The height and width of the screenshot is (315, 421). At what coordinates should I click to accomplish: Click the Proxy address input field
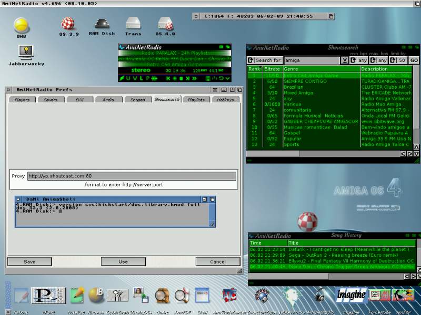[x=131, y=176]
